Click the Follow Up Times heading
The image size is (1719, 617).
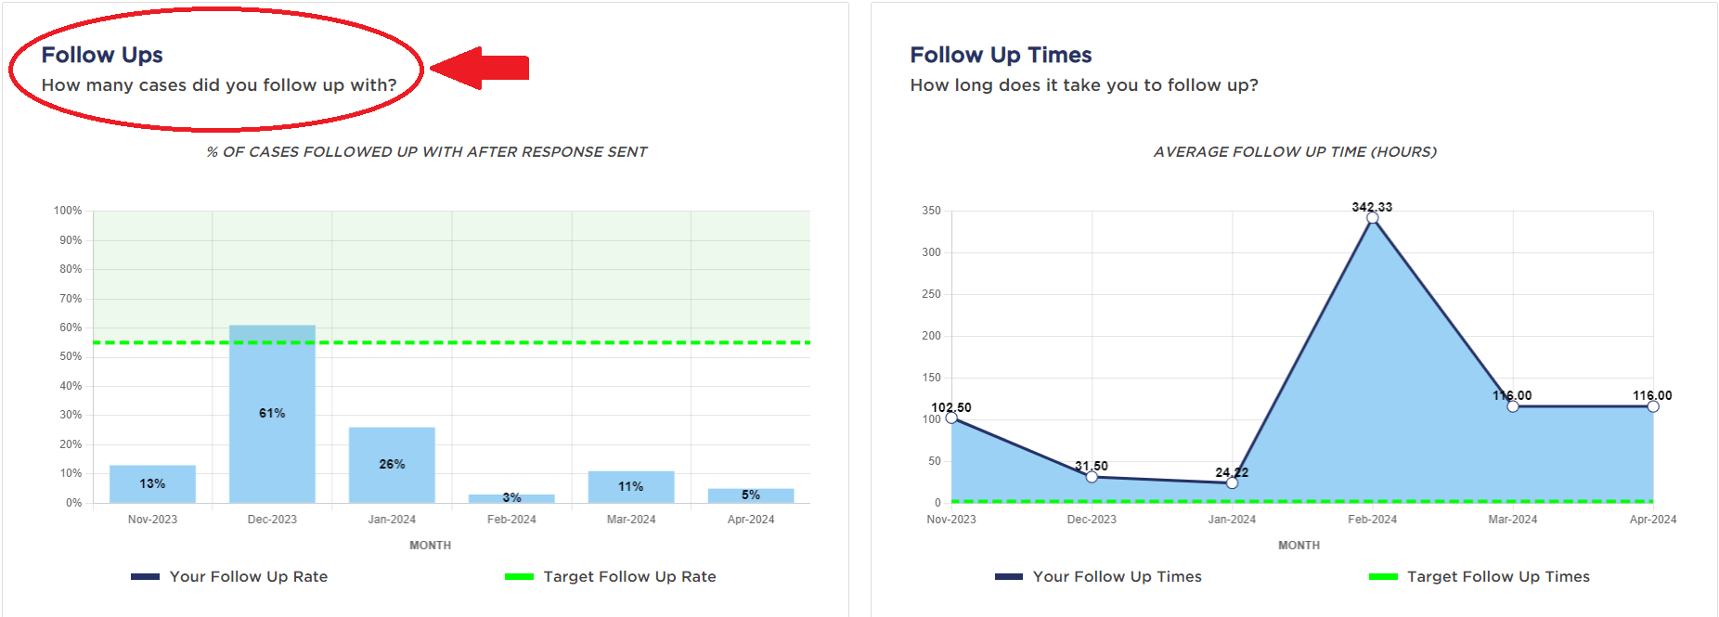click(x=1001, y=55)
